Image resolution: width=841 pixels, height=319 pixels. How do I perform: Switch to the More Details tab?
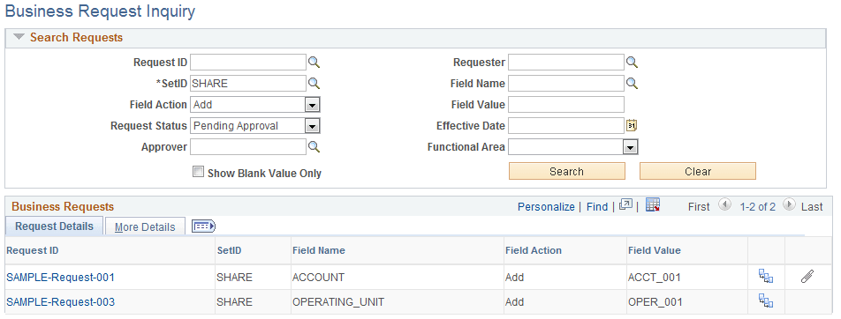click(x=145, y=227)
